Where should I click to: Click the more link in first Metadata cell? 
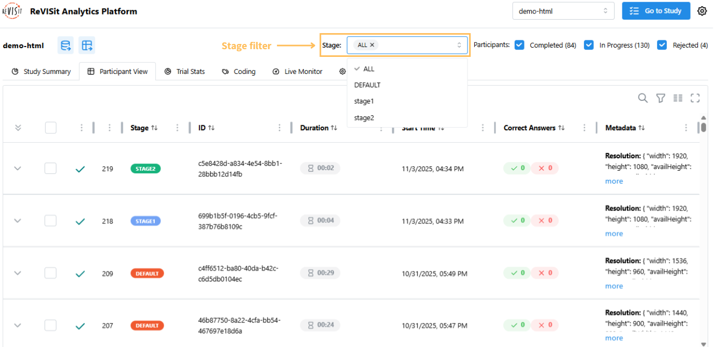pos(614,182)
